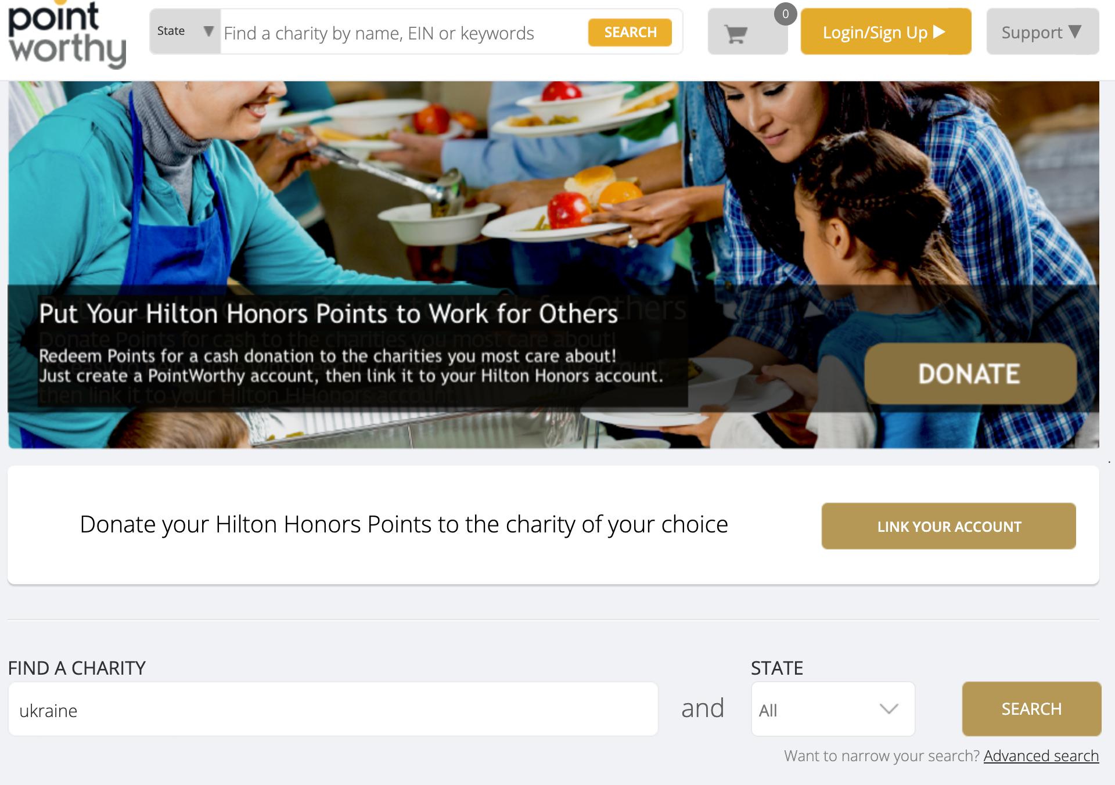Open the Advanced search link
This screenshot has width=1115, height=785.
click(x=1041, y=756)
